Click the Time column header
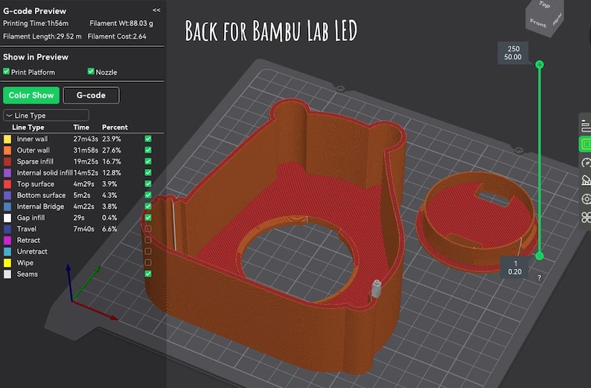 point(81,127)
